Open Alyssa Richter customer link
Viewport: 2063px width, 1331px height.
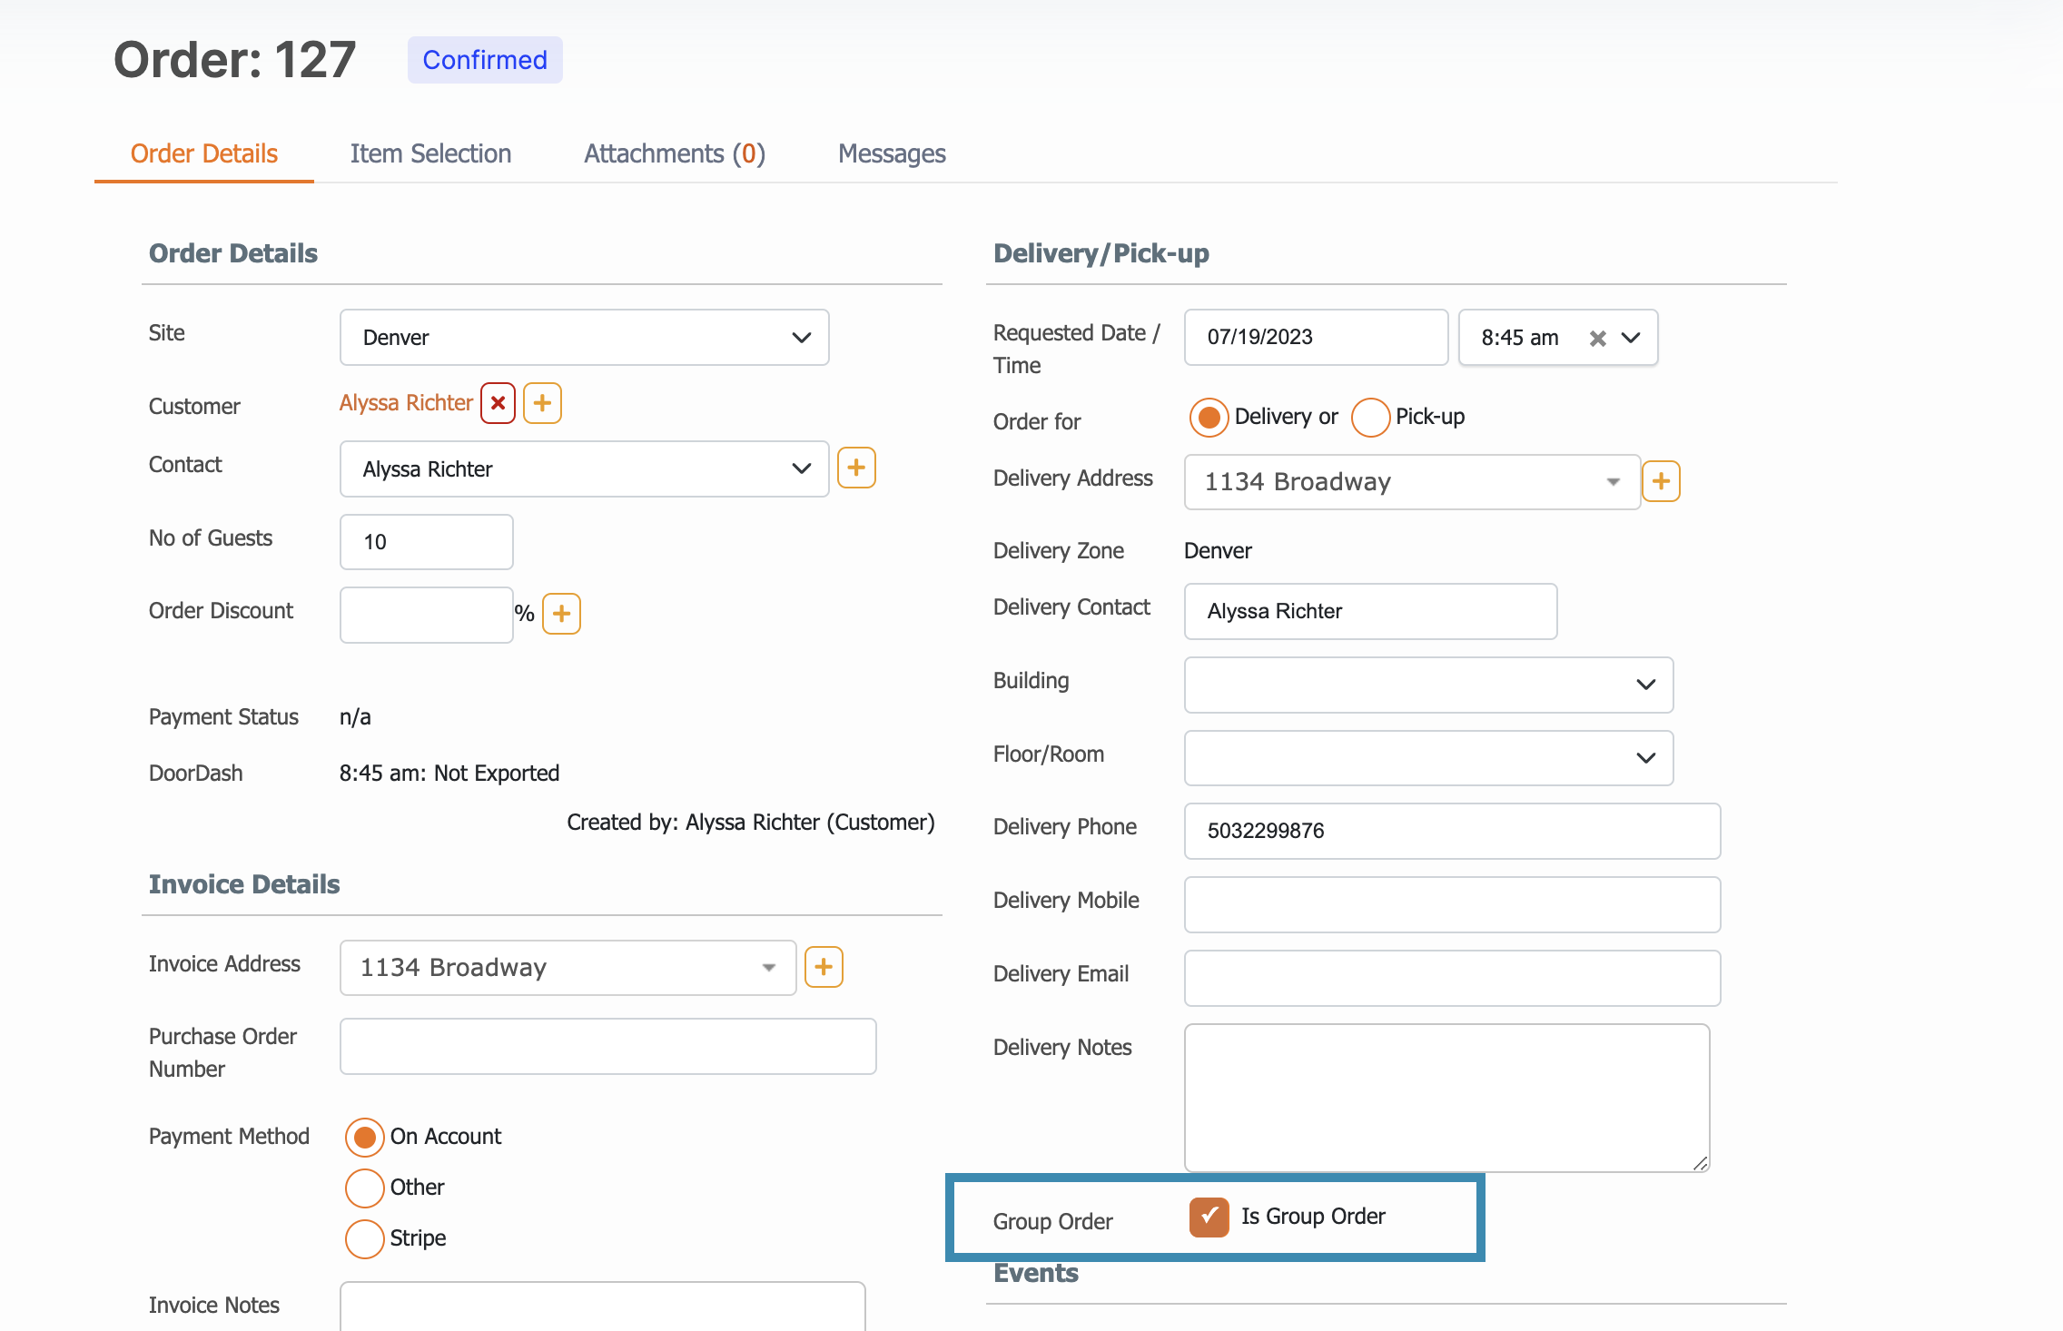406,403
